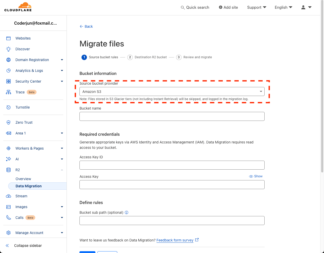Click the Quick search magnifier icon
This screenshot has width=324, height=253.
pos(183,8)
